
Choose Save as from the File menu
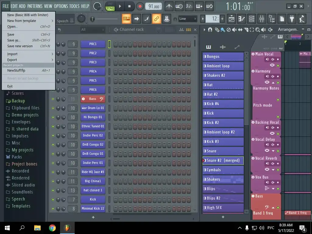(28, 40)
